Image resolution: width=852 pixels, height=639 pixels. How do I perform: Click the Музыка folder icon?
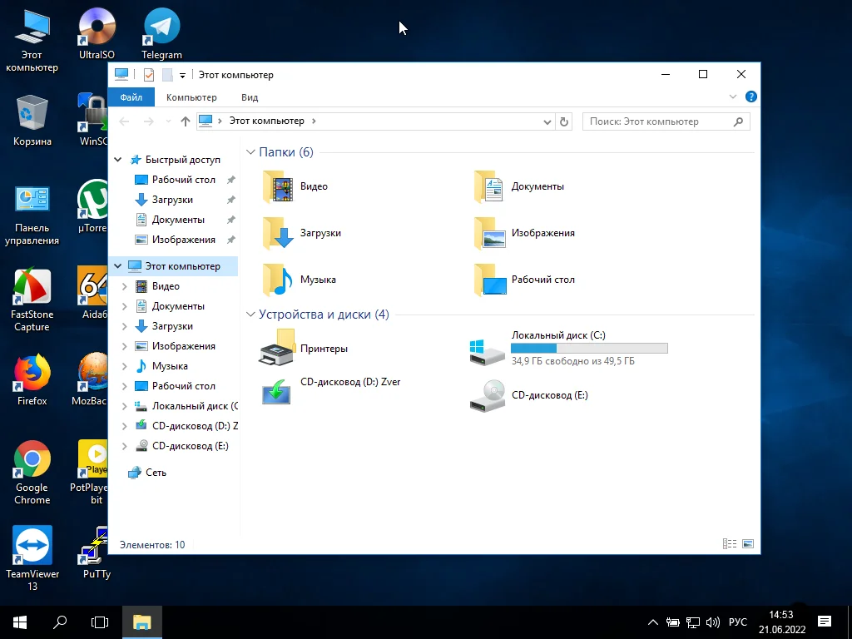point(278,280)
